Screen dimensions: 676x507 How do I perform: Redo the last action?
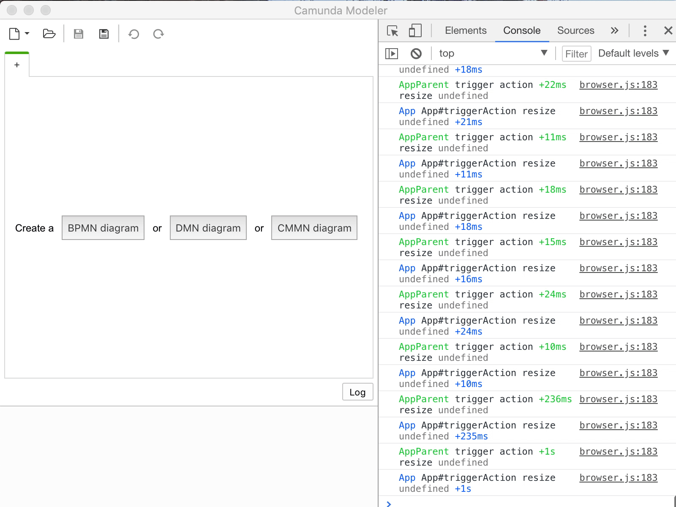pyautogui.click(x=158, y=34)
